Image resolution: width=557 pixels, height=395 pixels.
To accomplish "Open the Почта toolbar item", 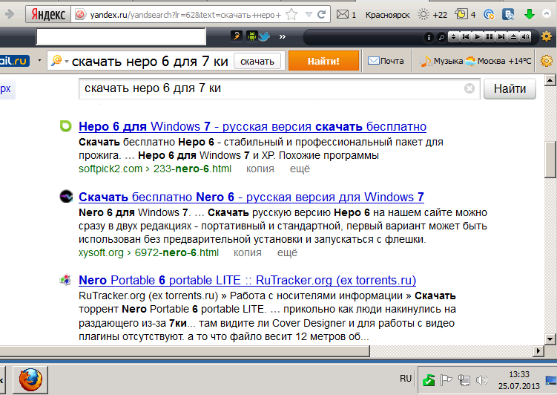I will 386,61.
